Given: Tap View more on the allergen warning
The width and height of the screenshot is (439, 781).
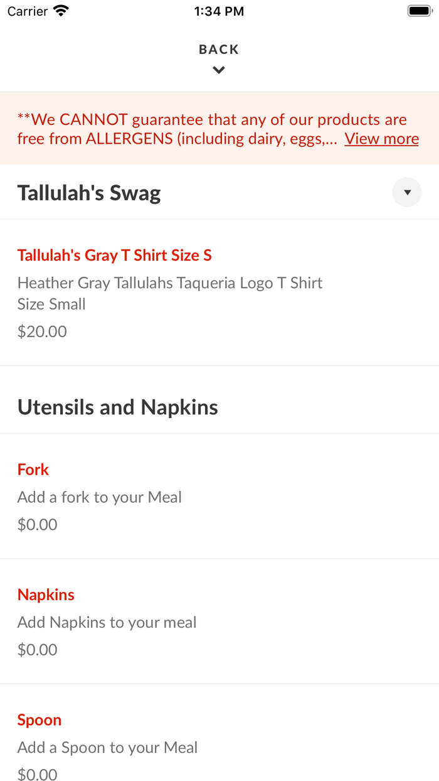Looking at the screenshot, I should pos(381,138).
